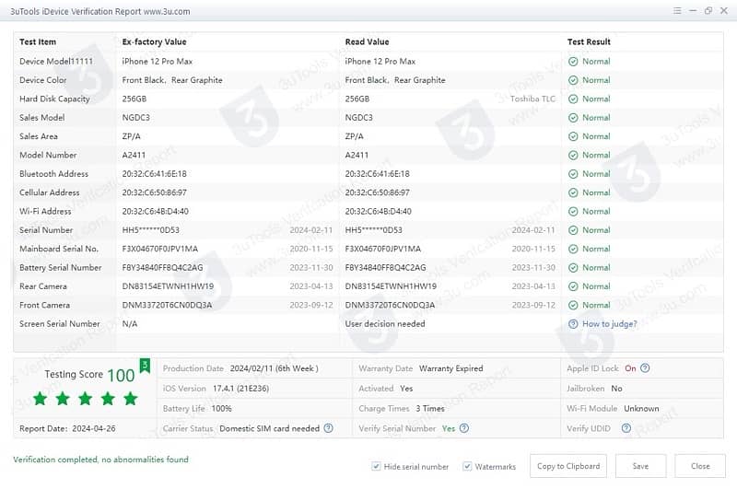Click the Front Camera Normal checkmark icon

[x=573, y=305]
